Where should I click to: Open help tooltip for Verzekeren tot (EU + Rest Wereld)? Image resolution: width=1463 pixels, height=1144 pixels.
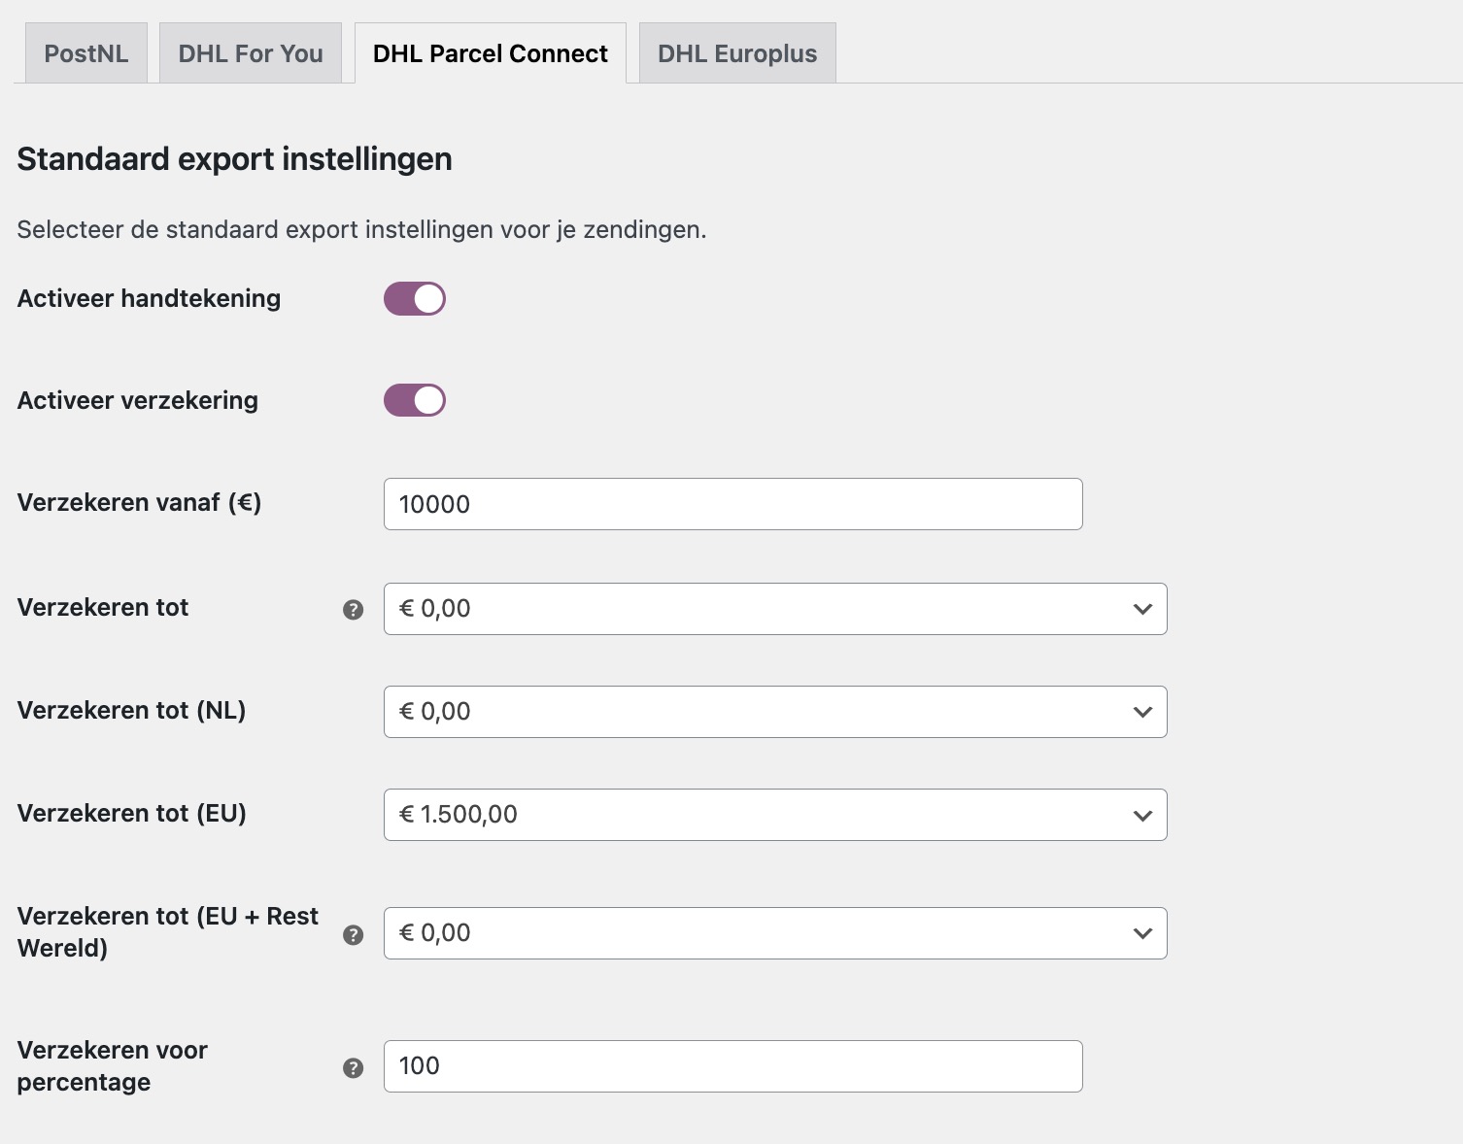coord(355,934)
